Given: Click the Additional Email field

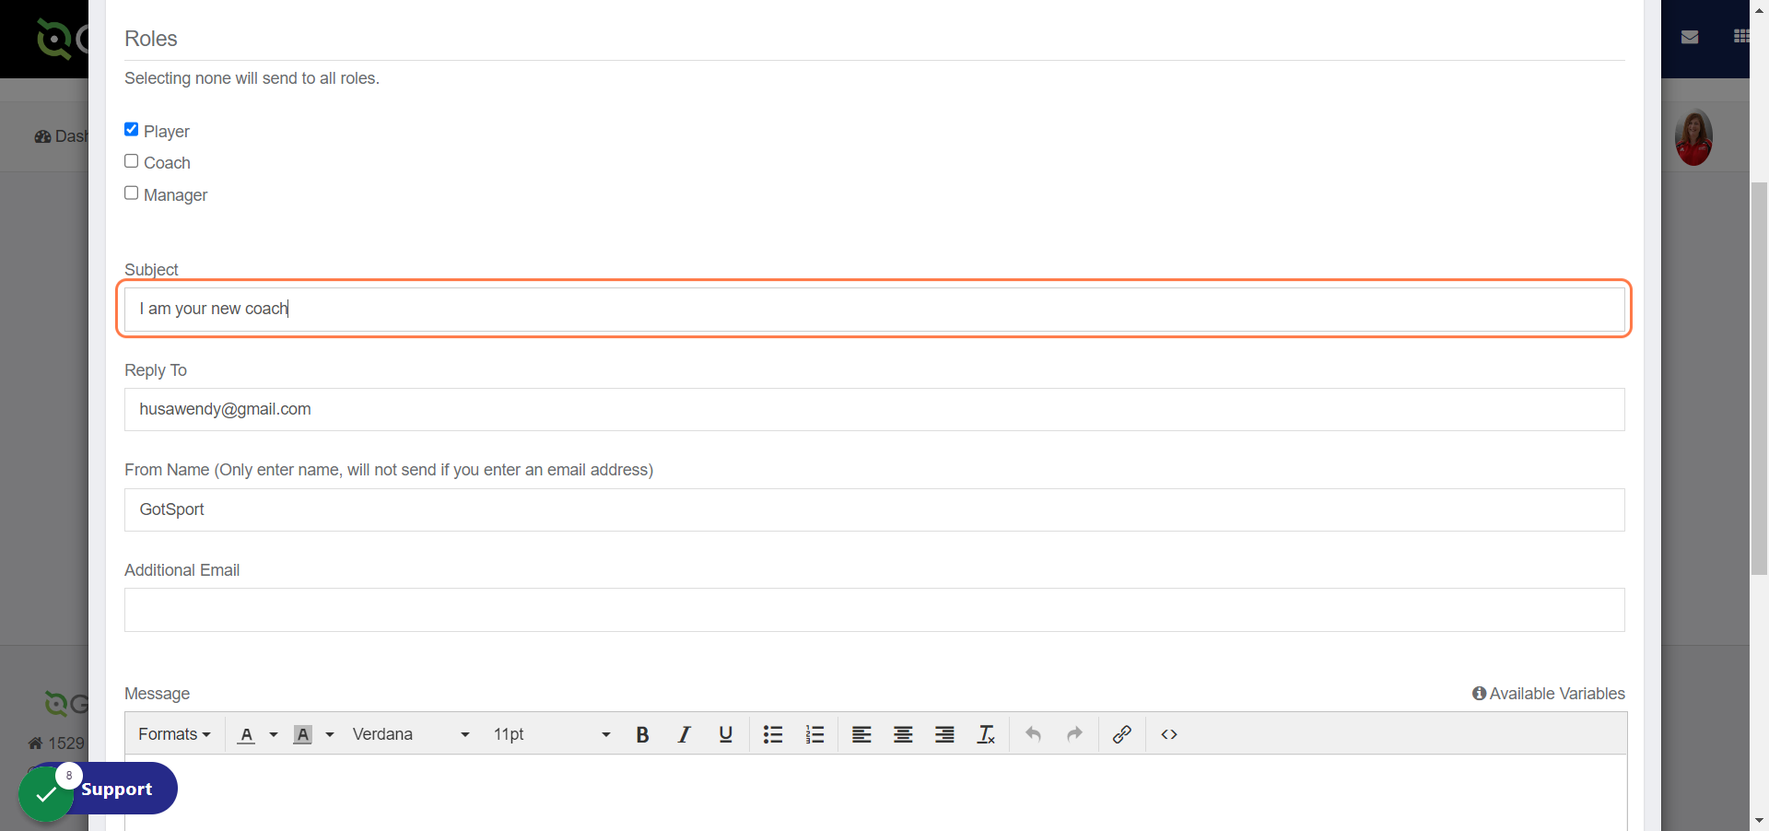Looking at the screenshot, I should [x=874, y=610].
